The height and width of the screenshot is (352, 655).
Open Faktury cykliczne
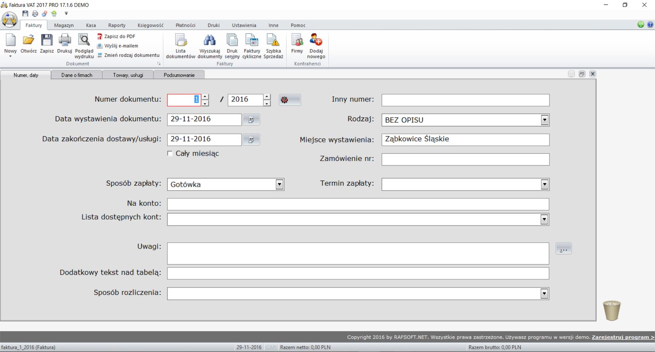[x=252, y=46]
